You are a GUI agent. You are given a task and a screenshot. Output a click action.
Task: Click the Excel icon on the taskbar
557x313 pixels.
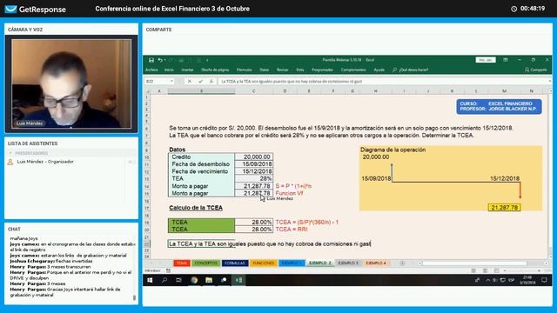pos(238,280)
